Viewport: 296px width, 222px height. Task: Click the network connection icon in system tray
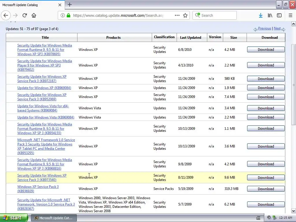[x=274, y=218]
